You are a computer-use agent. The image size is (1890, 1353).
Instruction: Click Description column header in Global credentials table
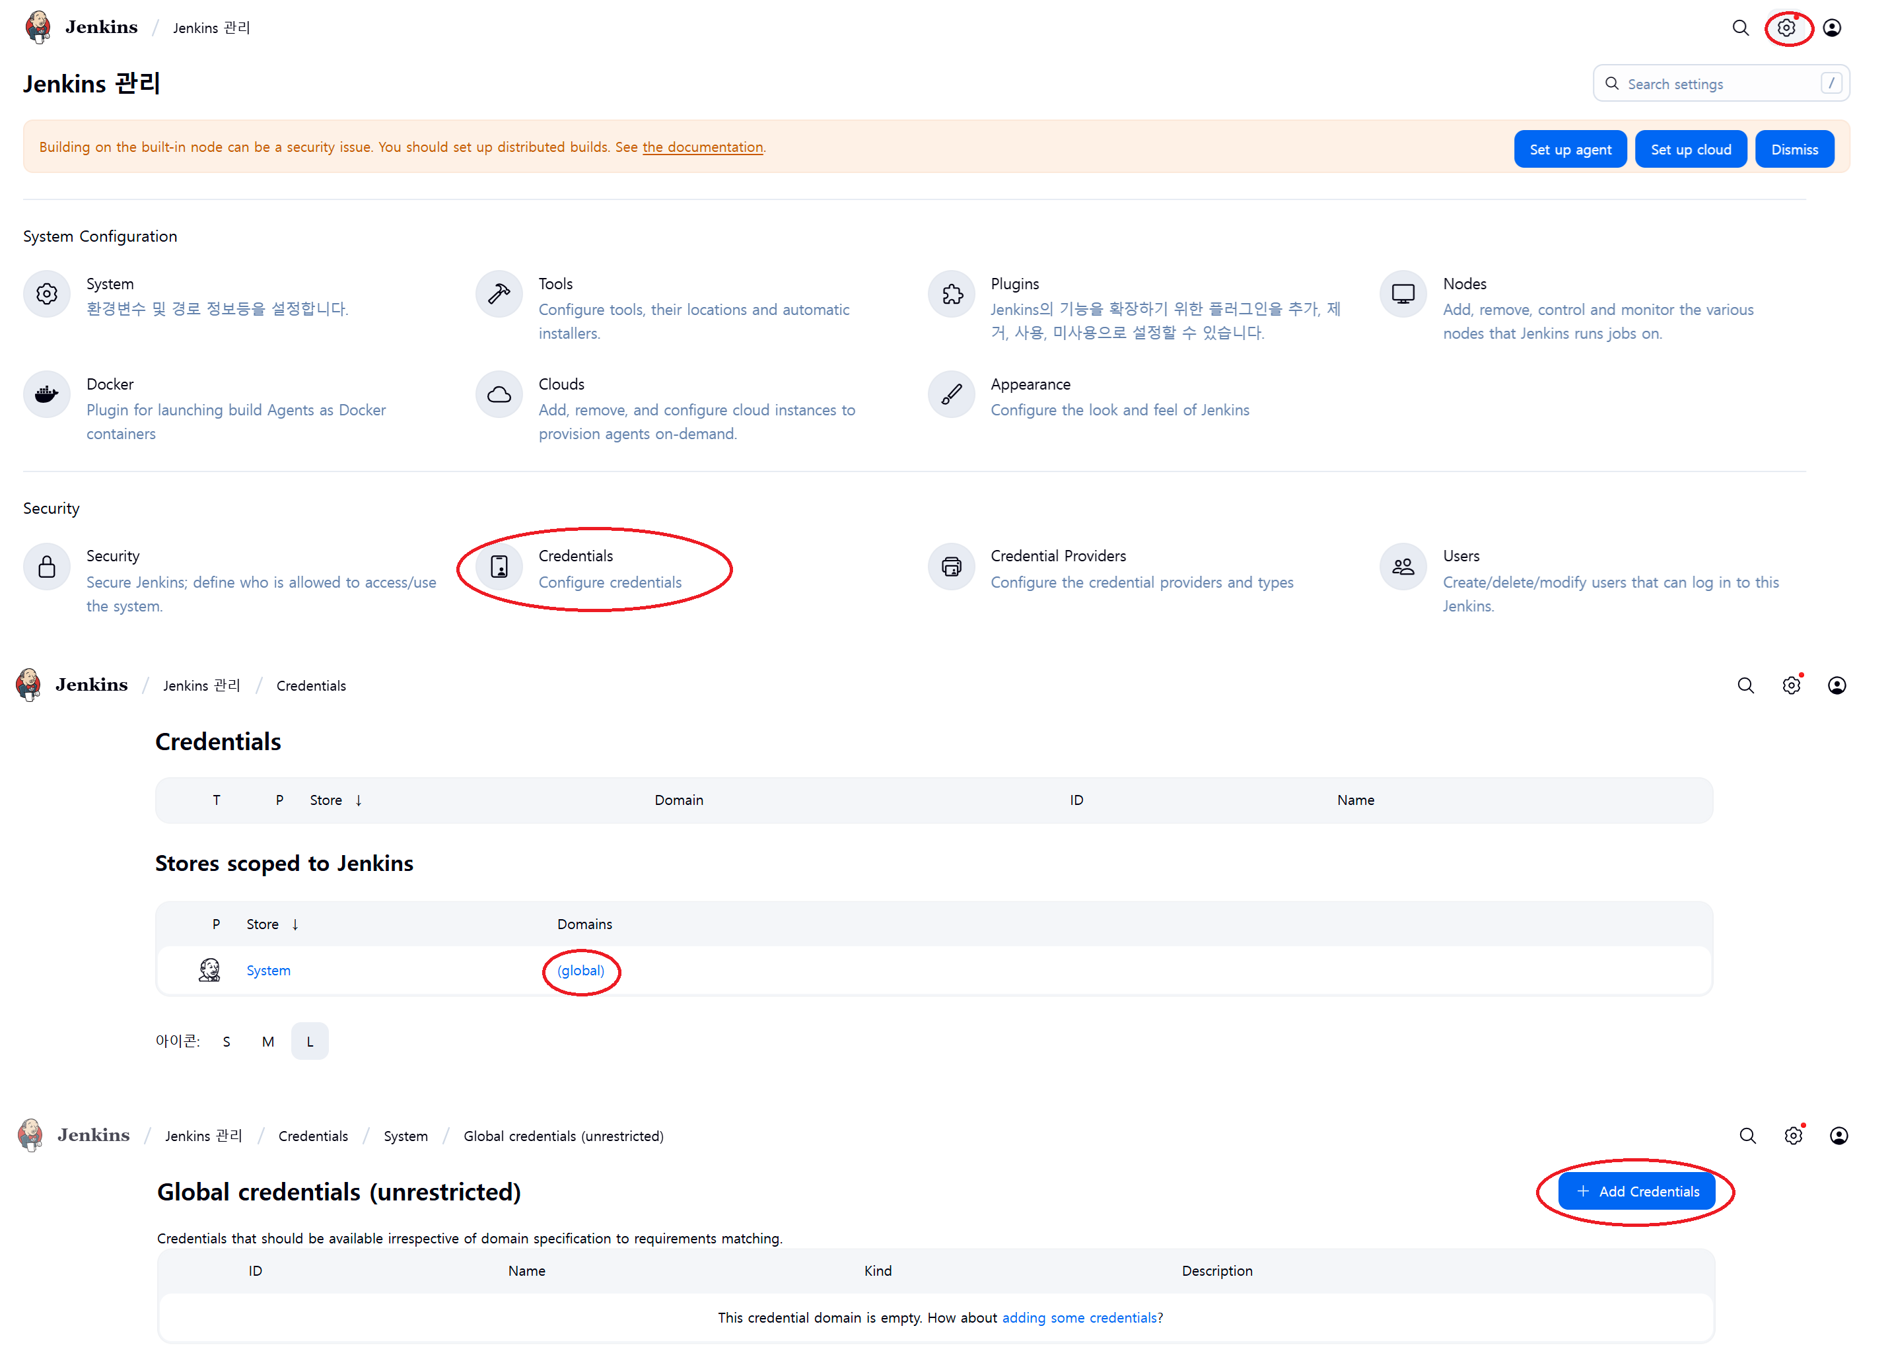pyautogui.click(x=1216, y=1270)
